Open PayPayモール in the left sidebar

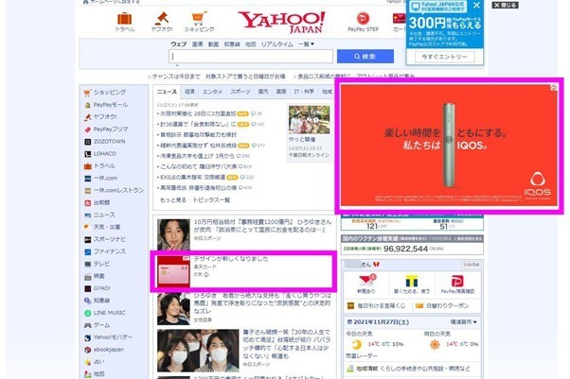pos(106,105)
